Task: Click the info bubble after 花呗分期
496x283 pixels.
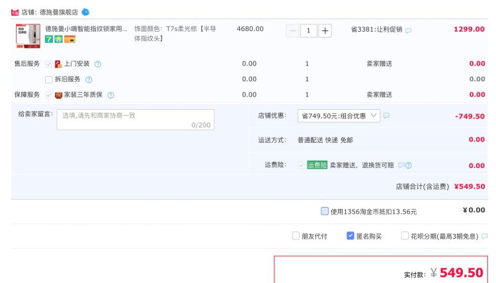Action: 484,236
